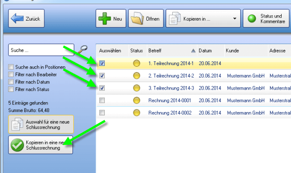Click the 5 Einträge gefunden text
The width and height of the screenshot is (291, 173).
(28, 103)
